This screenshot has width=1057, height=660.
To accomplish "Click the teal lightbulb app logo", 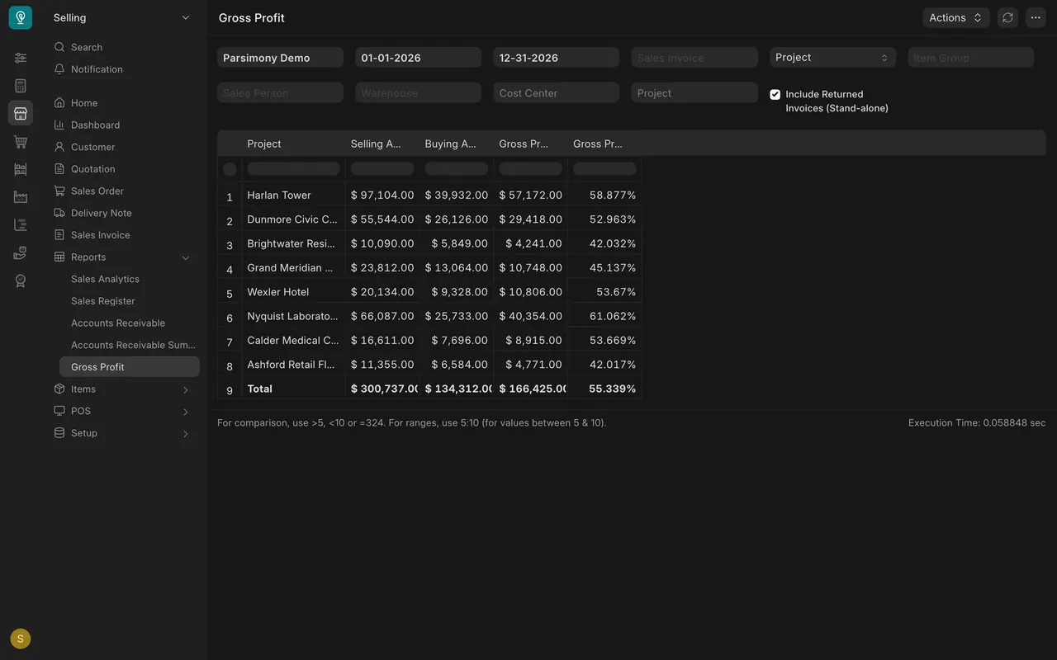I will click(x=21, y=17).
